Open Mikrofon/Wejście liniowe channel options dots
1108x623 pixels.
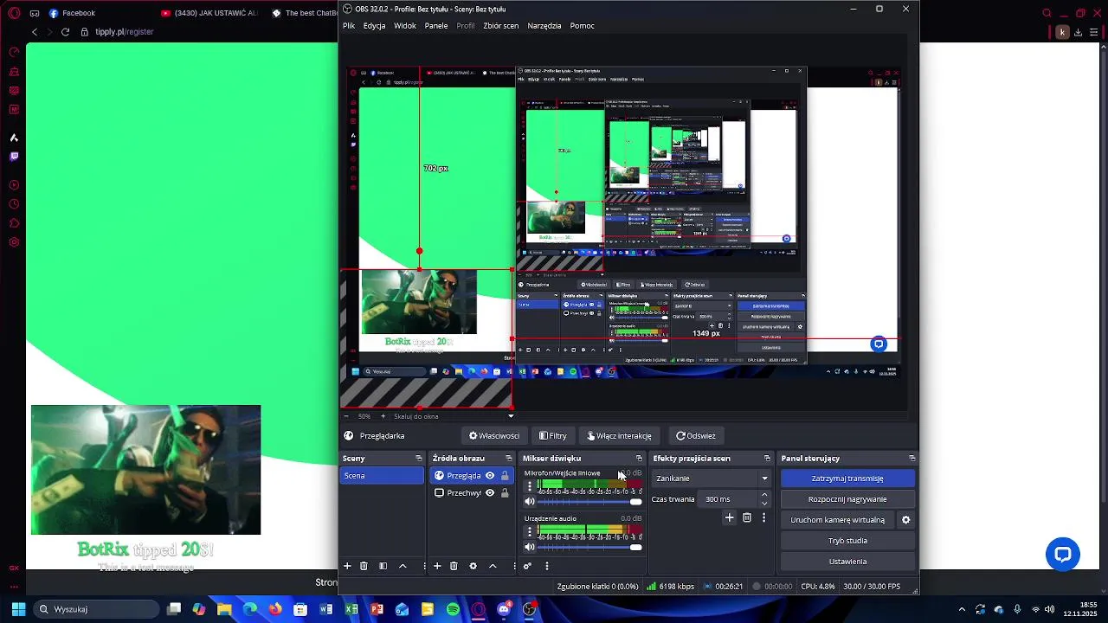[530, 487]
